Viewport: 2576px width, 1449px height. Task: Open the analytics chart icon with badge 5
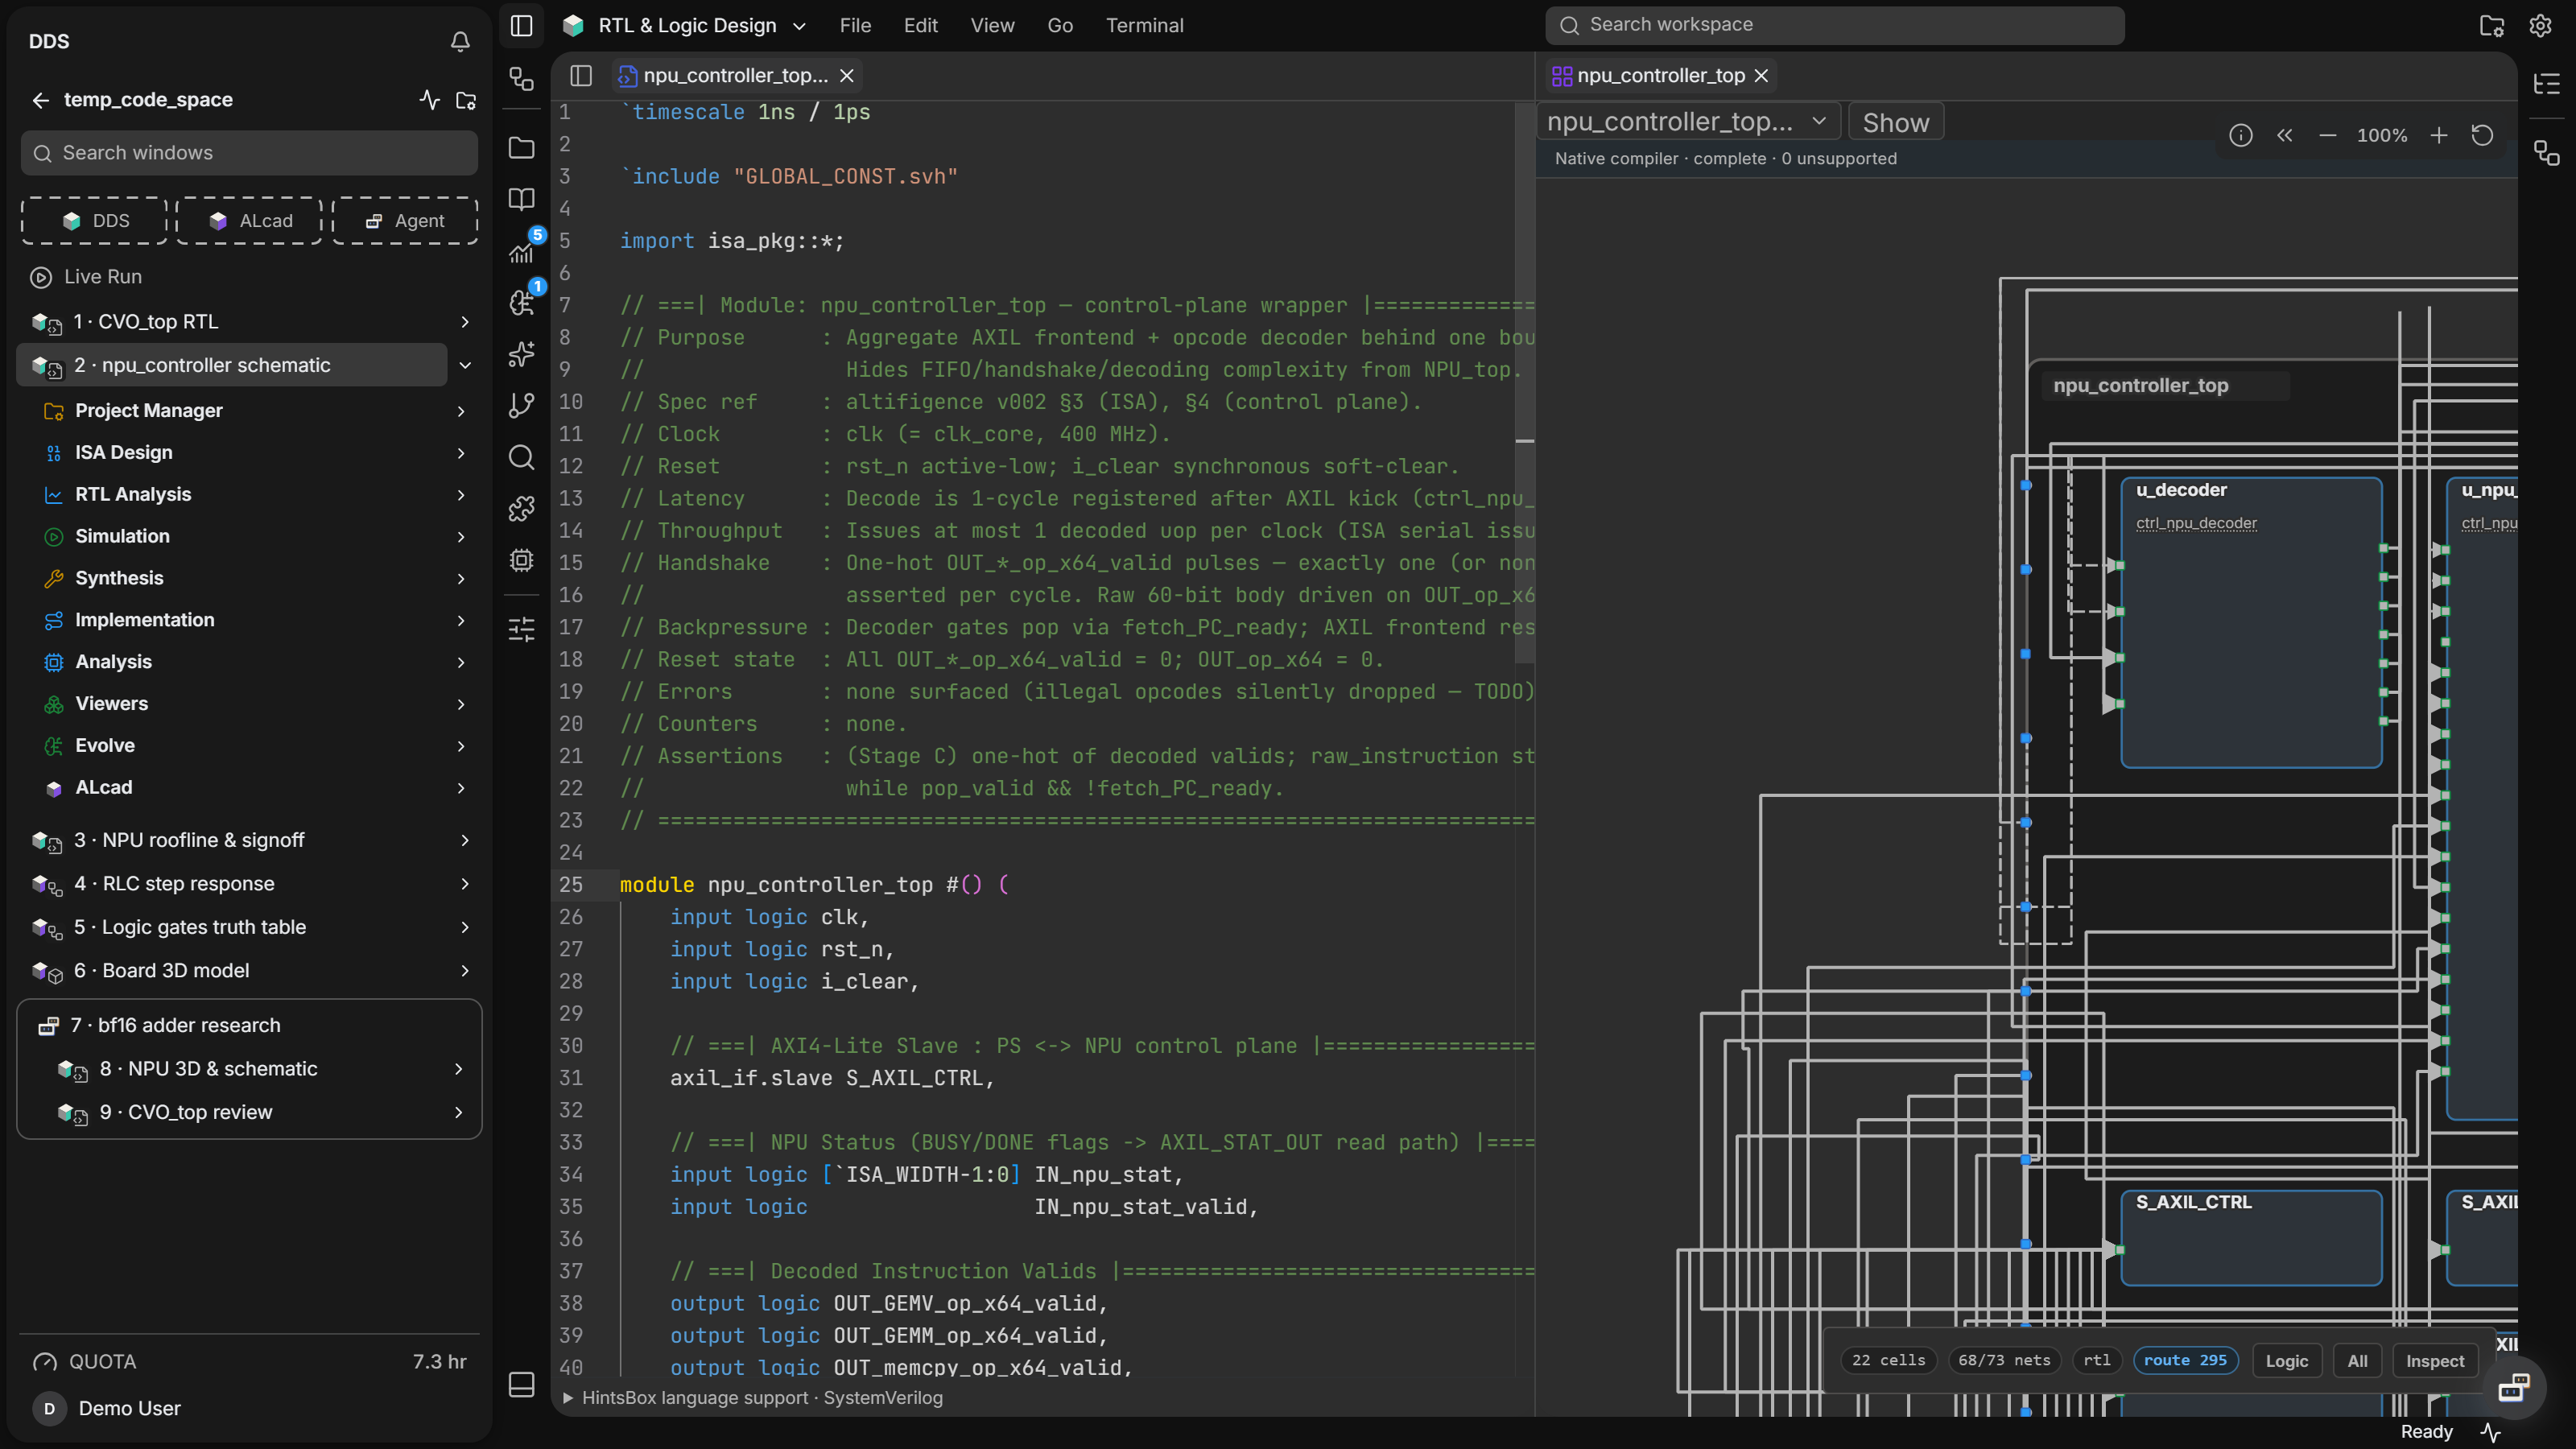tap(521, 251)
